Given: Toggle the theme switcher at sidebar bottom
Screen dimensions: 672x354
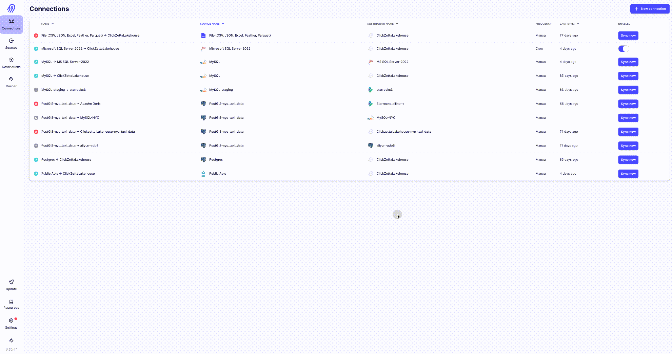Looking at the screenshot, I should coord(11,340).
